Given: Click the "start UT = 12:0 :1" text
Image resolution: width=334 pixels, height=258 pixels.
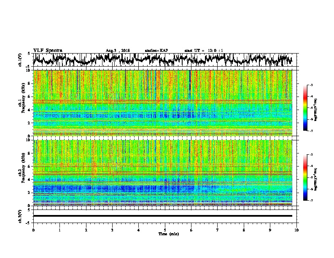Looking at the screenshot, I should (204, 51).
